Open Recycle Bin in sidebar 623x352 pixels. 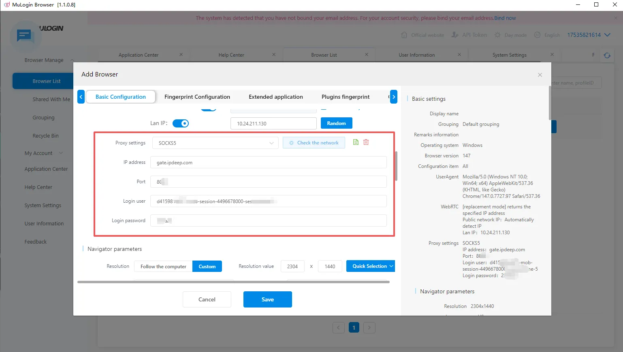[x=45, y=136]
